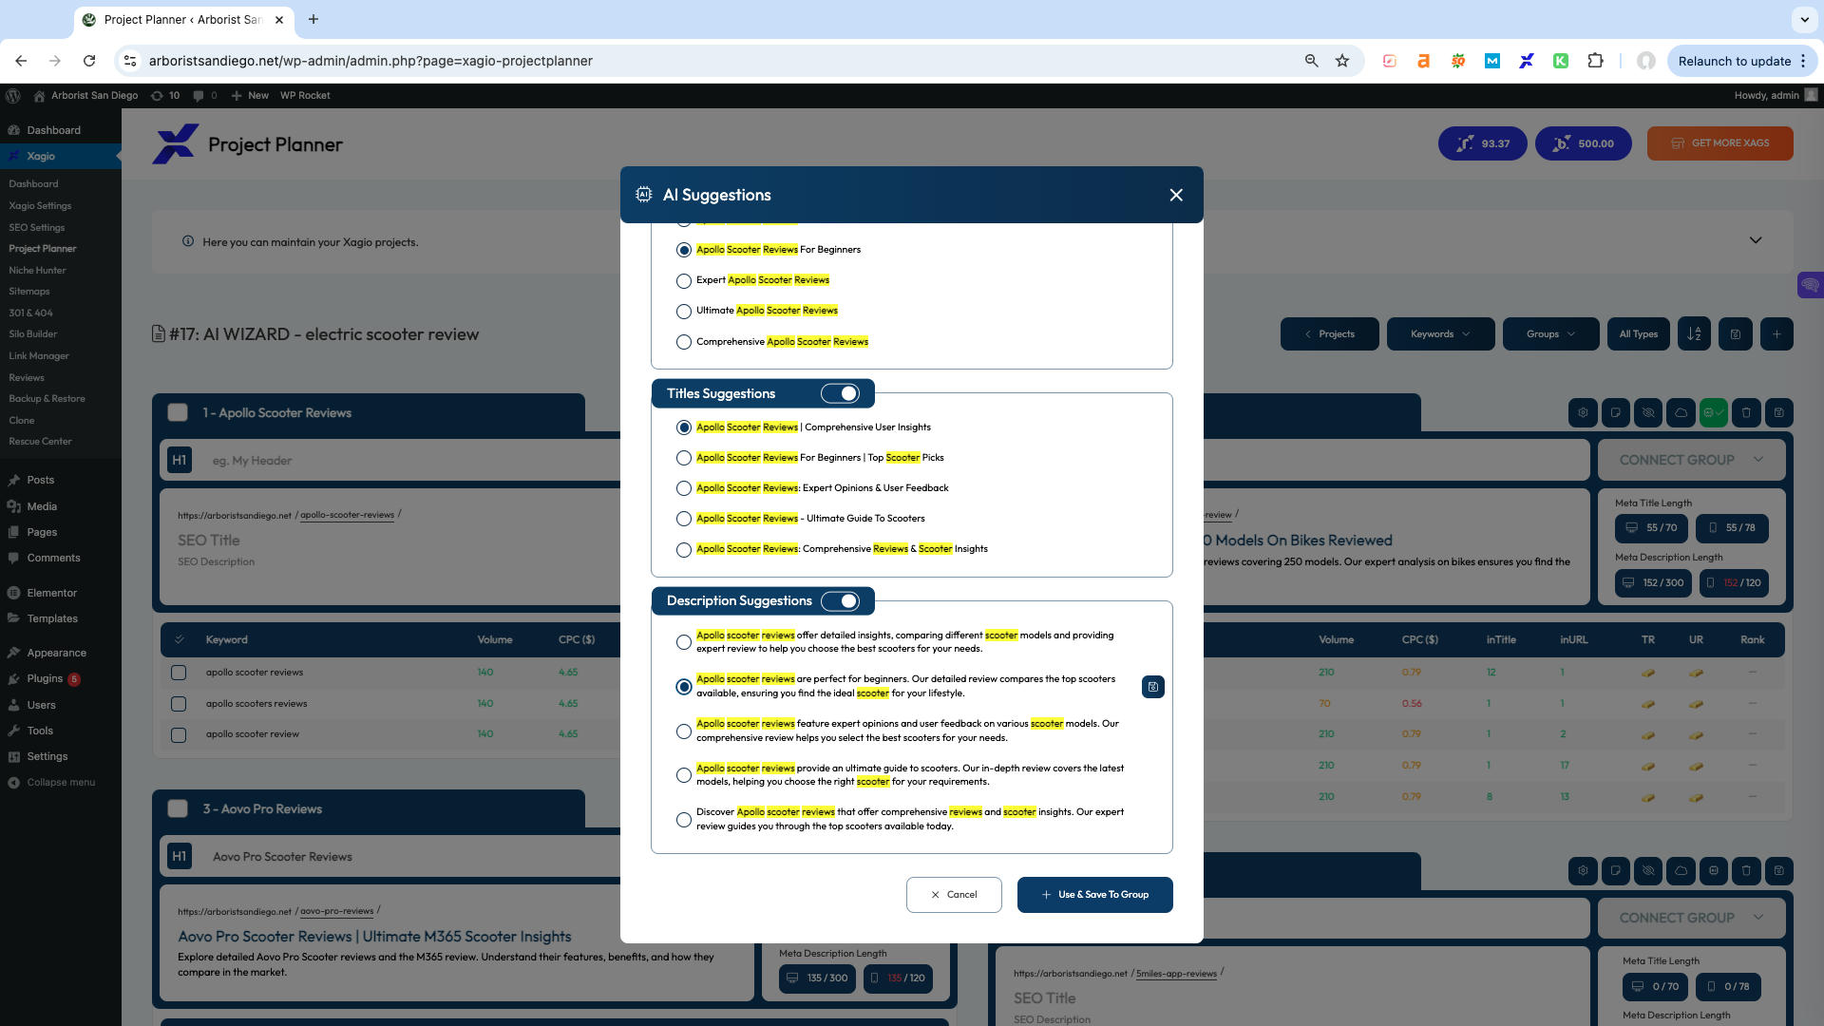Open Silo Builder in sidebar

coord(33,334)
